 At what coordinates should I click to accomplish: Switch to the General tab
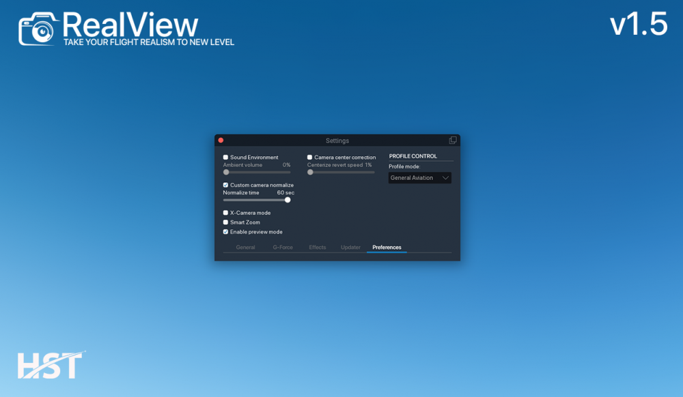click(x=245, y=248)
